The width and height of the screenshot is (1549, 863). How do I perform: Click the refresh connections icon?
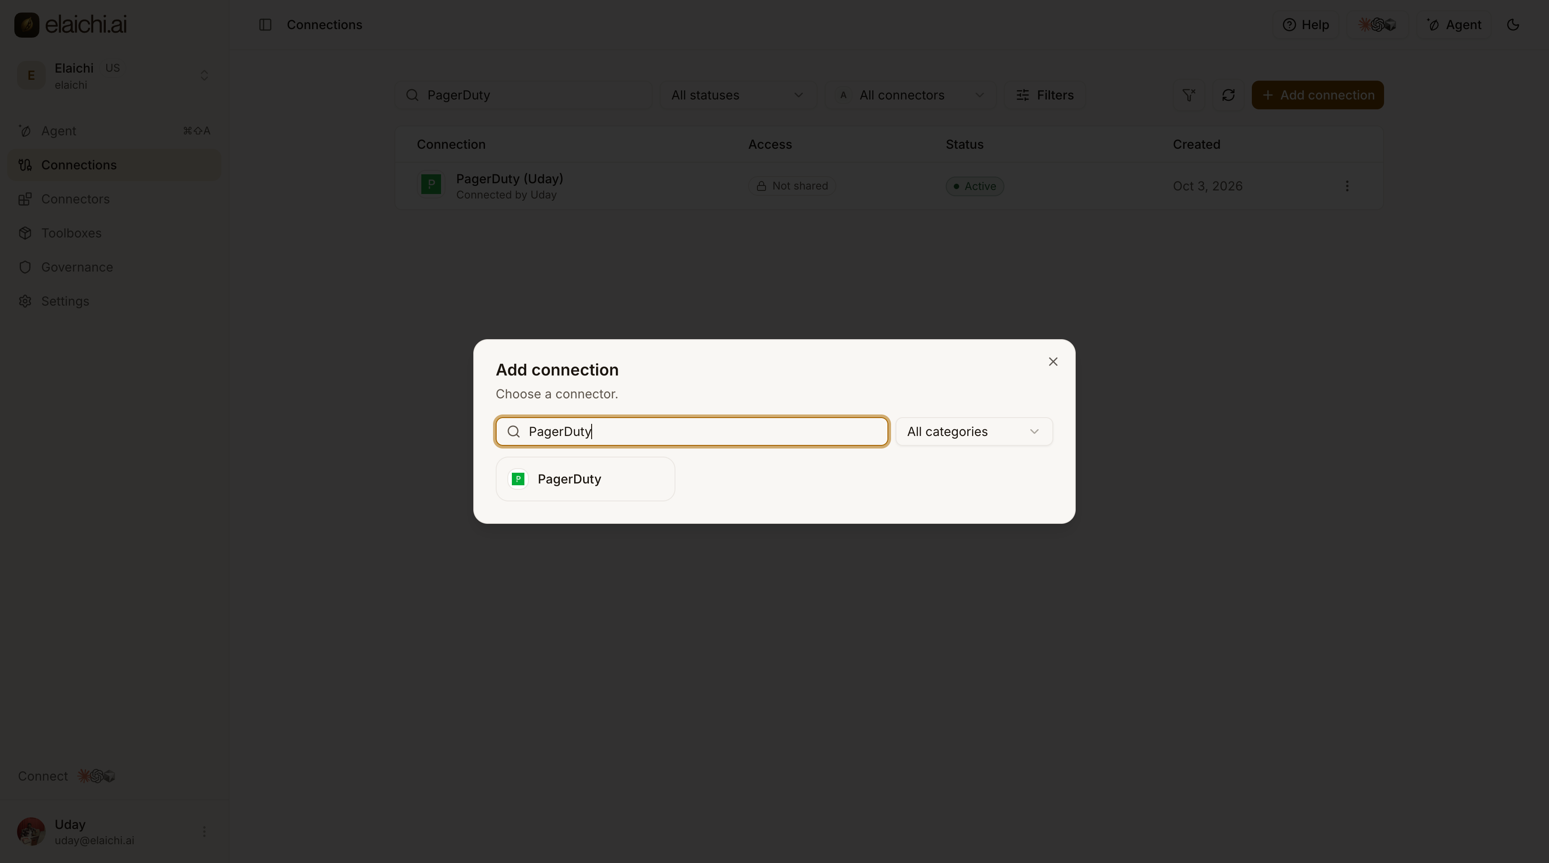pos(1228,95)
